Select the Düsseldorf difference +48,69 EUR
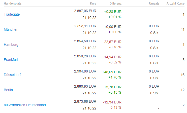The image size is (187, 113). click(112, 72)
